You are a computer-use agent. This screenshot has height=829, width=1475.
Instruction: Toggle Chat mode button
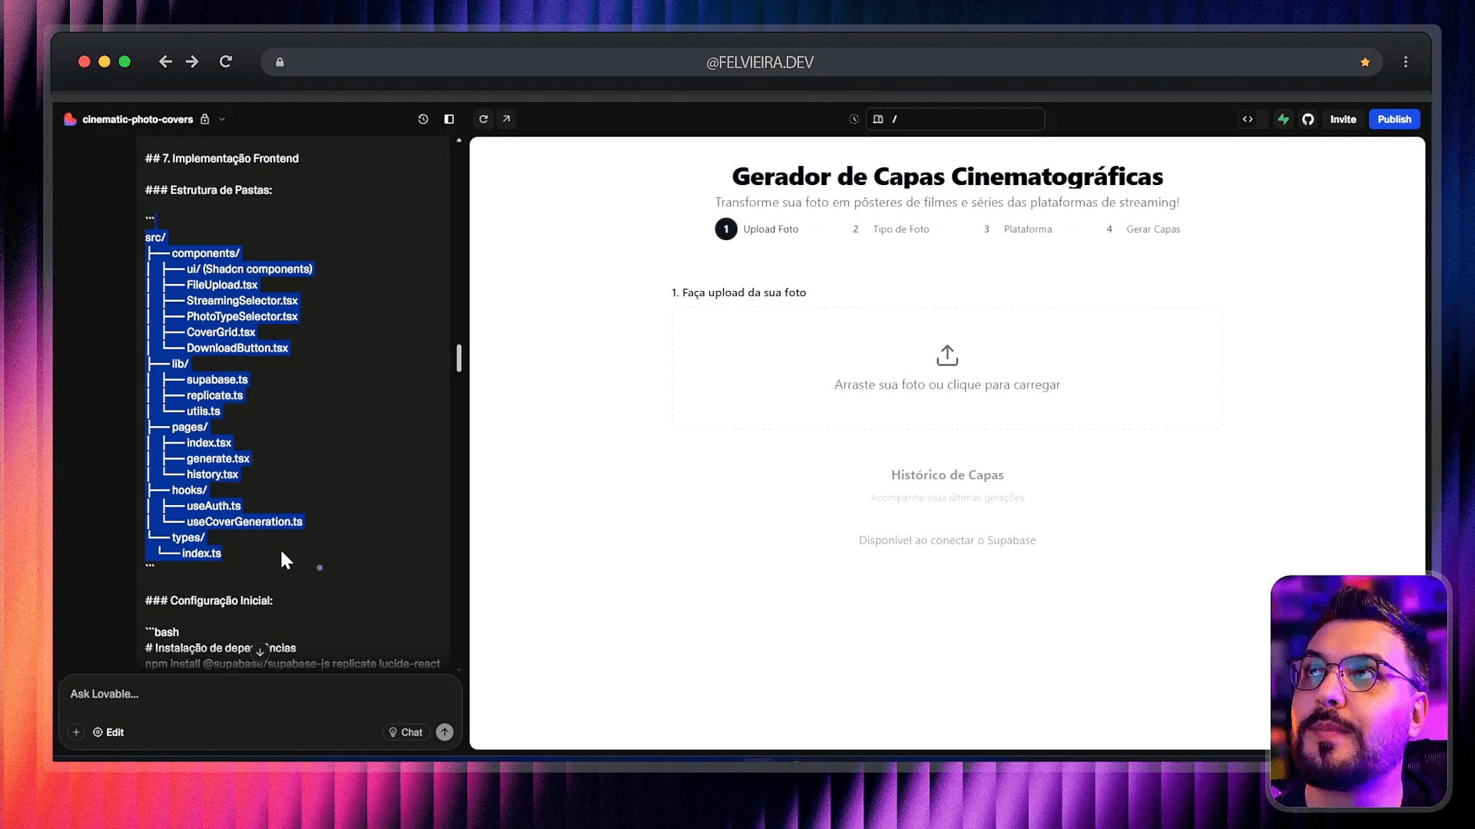click(406, 732)
